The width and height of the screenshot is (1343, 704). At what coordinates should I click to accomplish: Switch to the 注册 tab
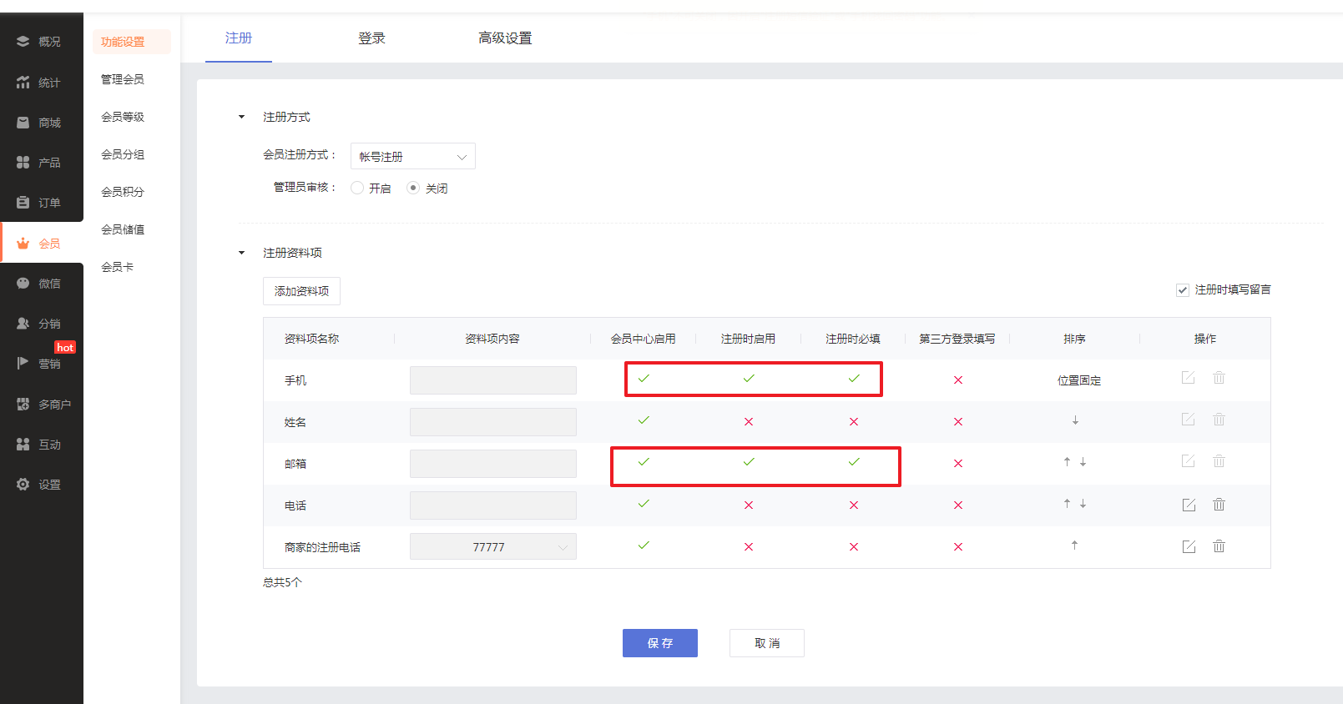point(239,38)
